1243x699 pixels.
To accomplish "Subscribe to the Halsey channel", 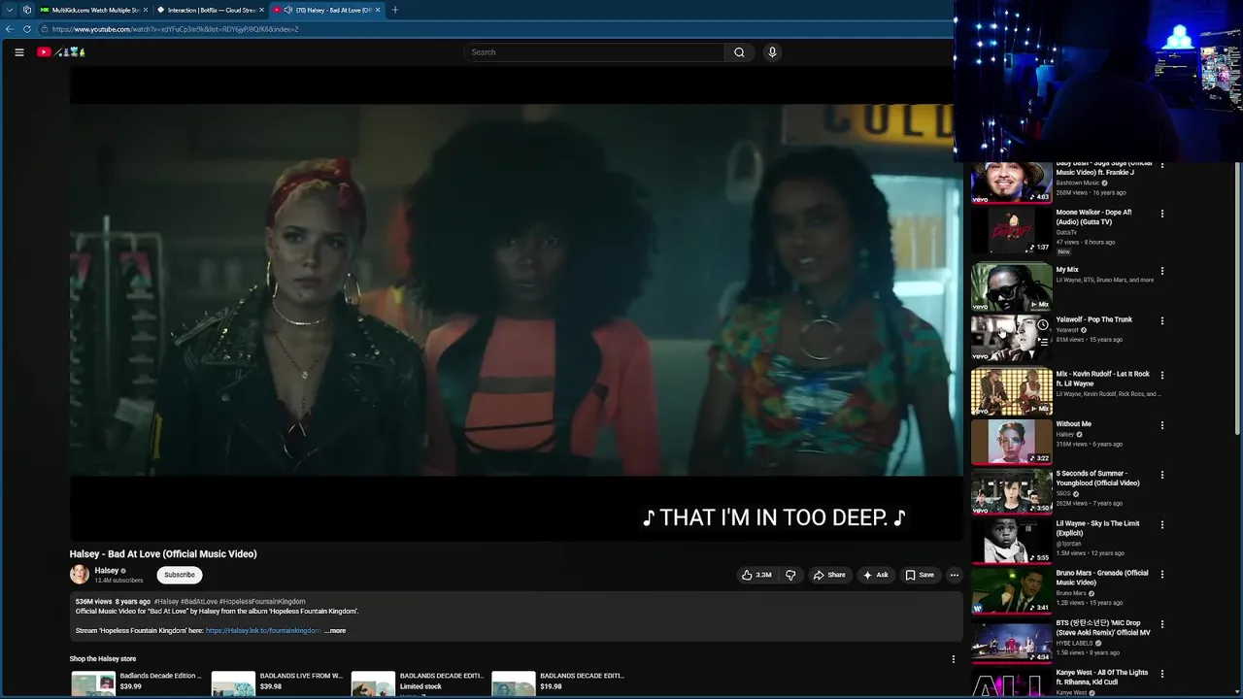I will [x=180, y=575].
